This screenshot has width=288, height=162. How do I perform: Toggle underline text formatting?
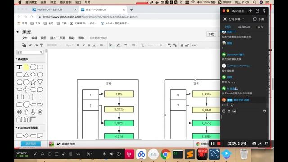click(x=89, y=45)
